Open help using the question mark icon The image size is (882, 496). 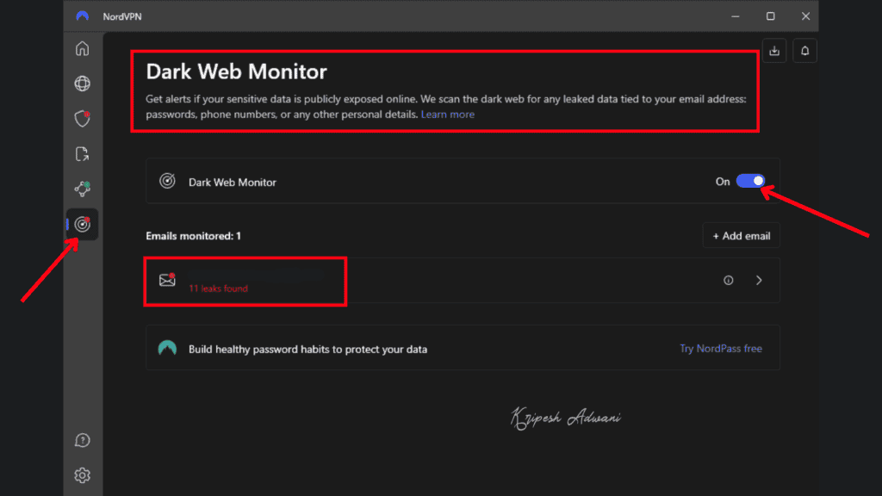82,440
